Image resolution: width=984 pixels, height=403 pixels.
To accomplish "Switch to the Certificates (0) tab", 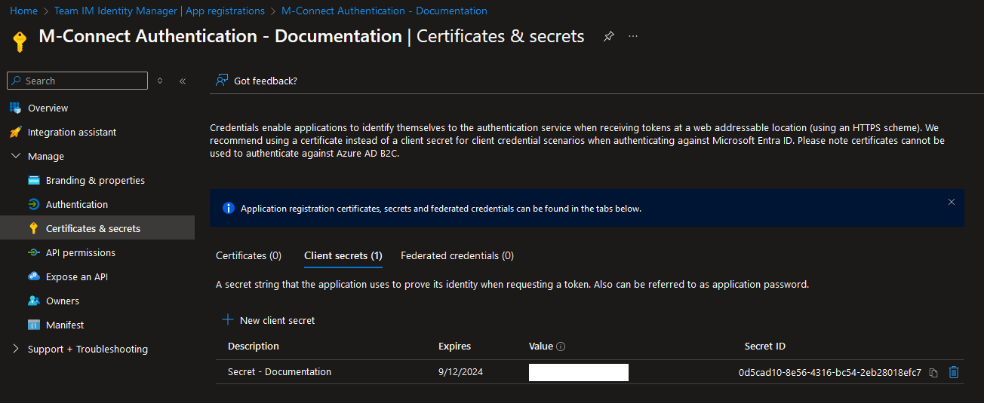I will 248,255.
